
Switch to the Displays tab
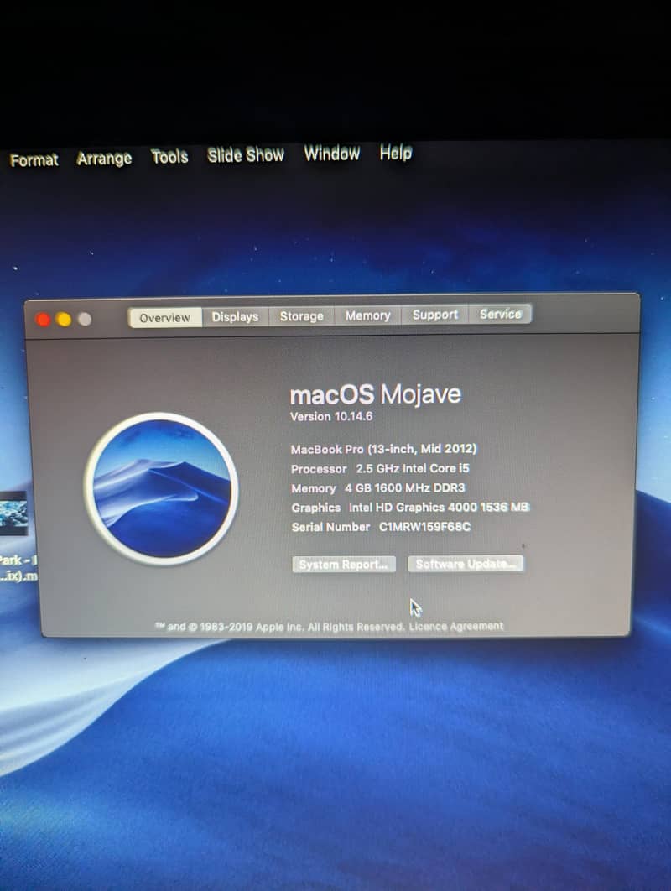coord(235,316)
